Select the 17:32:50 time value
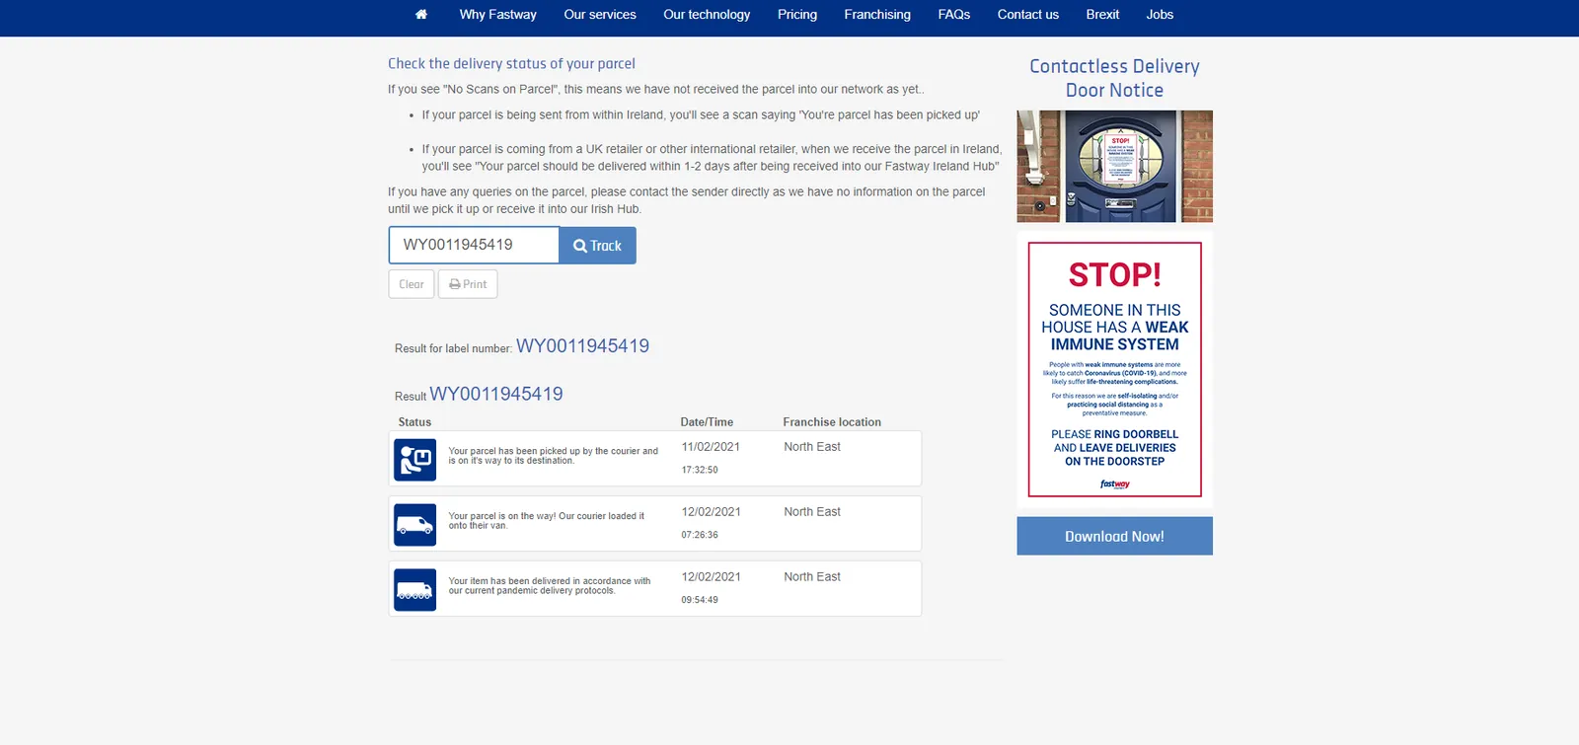Screen dimensions: 1579x745 pos(700,470)
